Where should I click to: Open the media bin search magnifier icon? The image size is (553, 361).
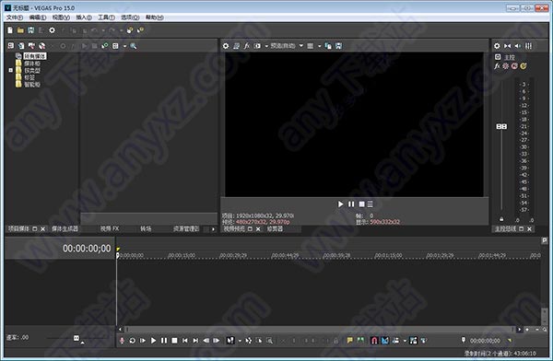(x=134, y=46)
